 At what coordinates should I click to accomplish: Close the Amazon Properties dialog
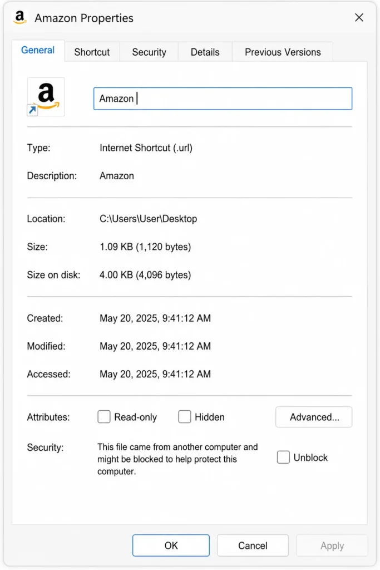[359, 17]
